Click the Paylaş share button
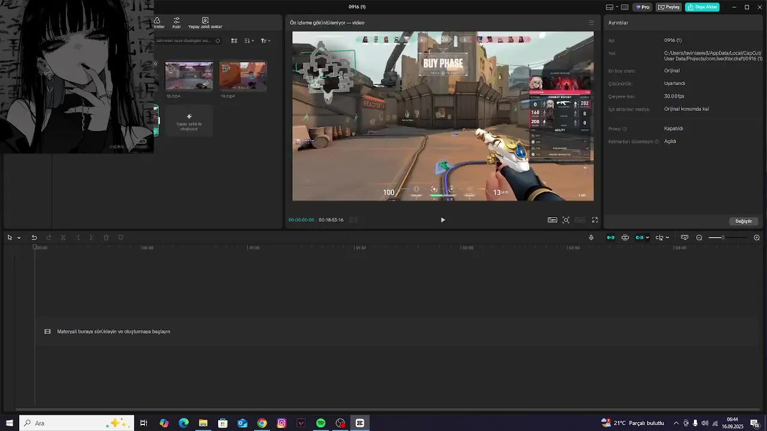The width and height of the screenshot is (767, 431). [669, 7]
